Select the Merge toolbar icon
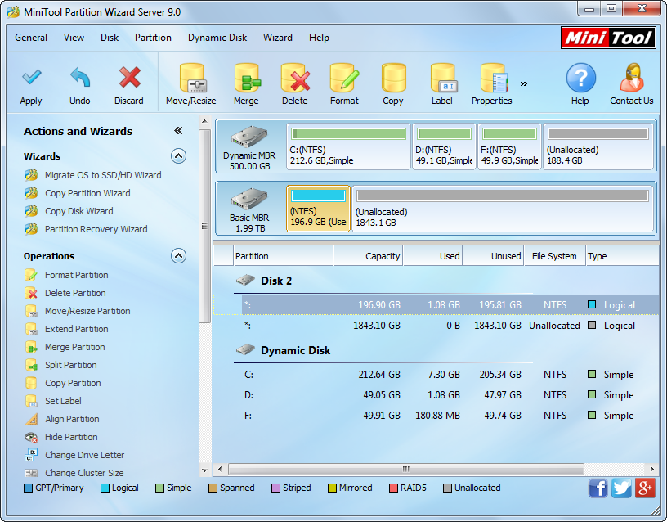This screenshot has height=522, width=667. 247,78
